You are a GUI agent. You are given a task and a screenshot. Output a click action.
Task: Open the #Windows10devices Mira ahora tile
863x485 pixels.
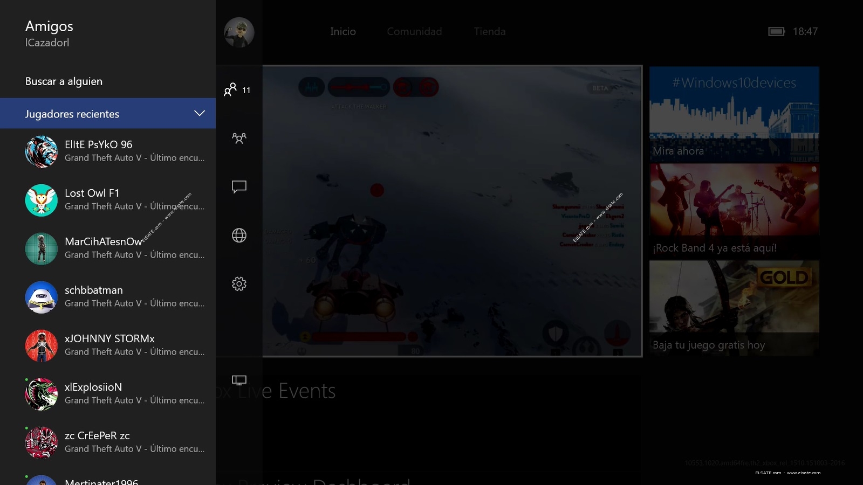click(x=734, y=114)
